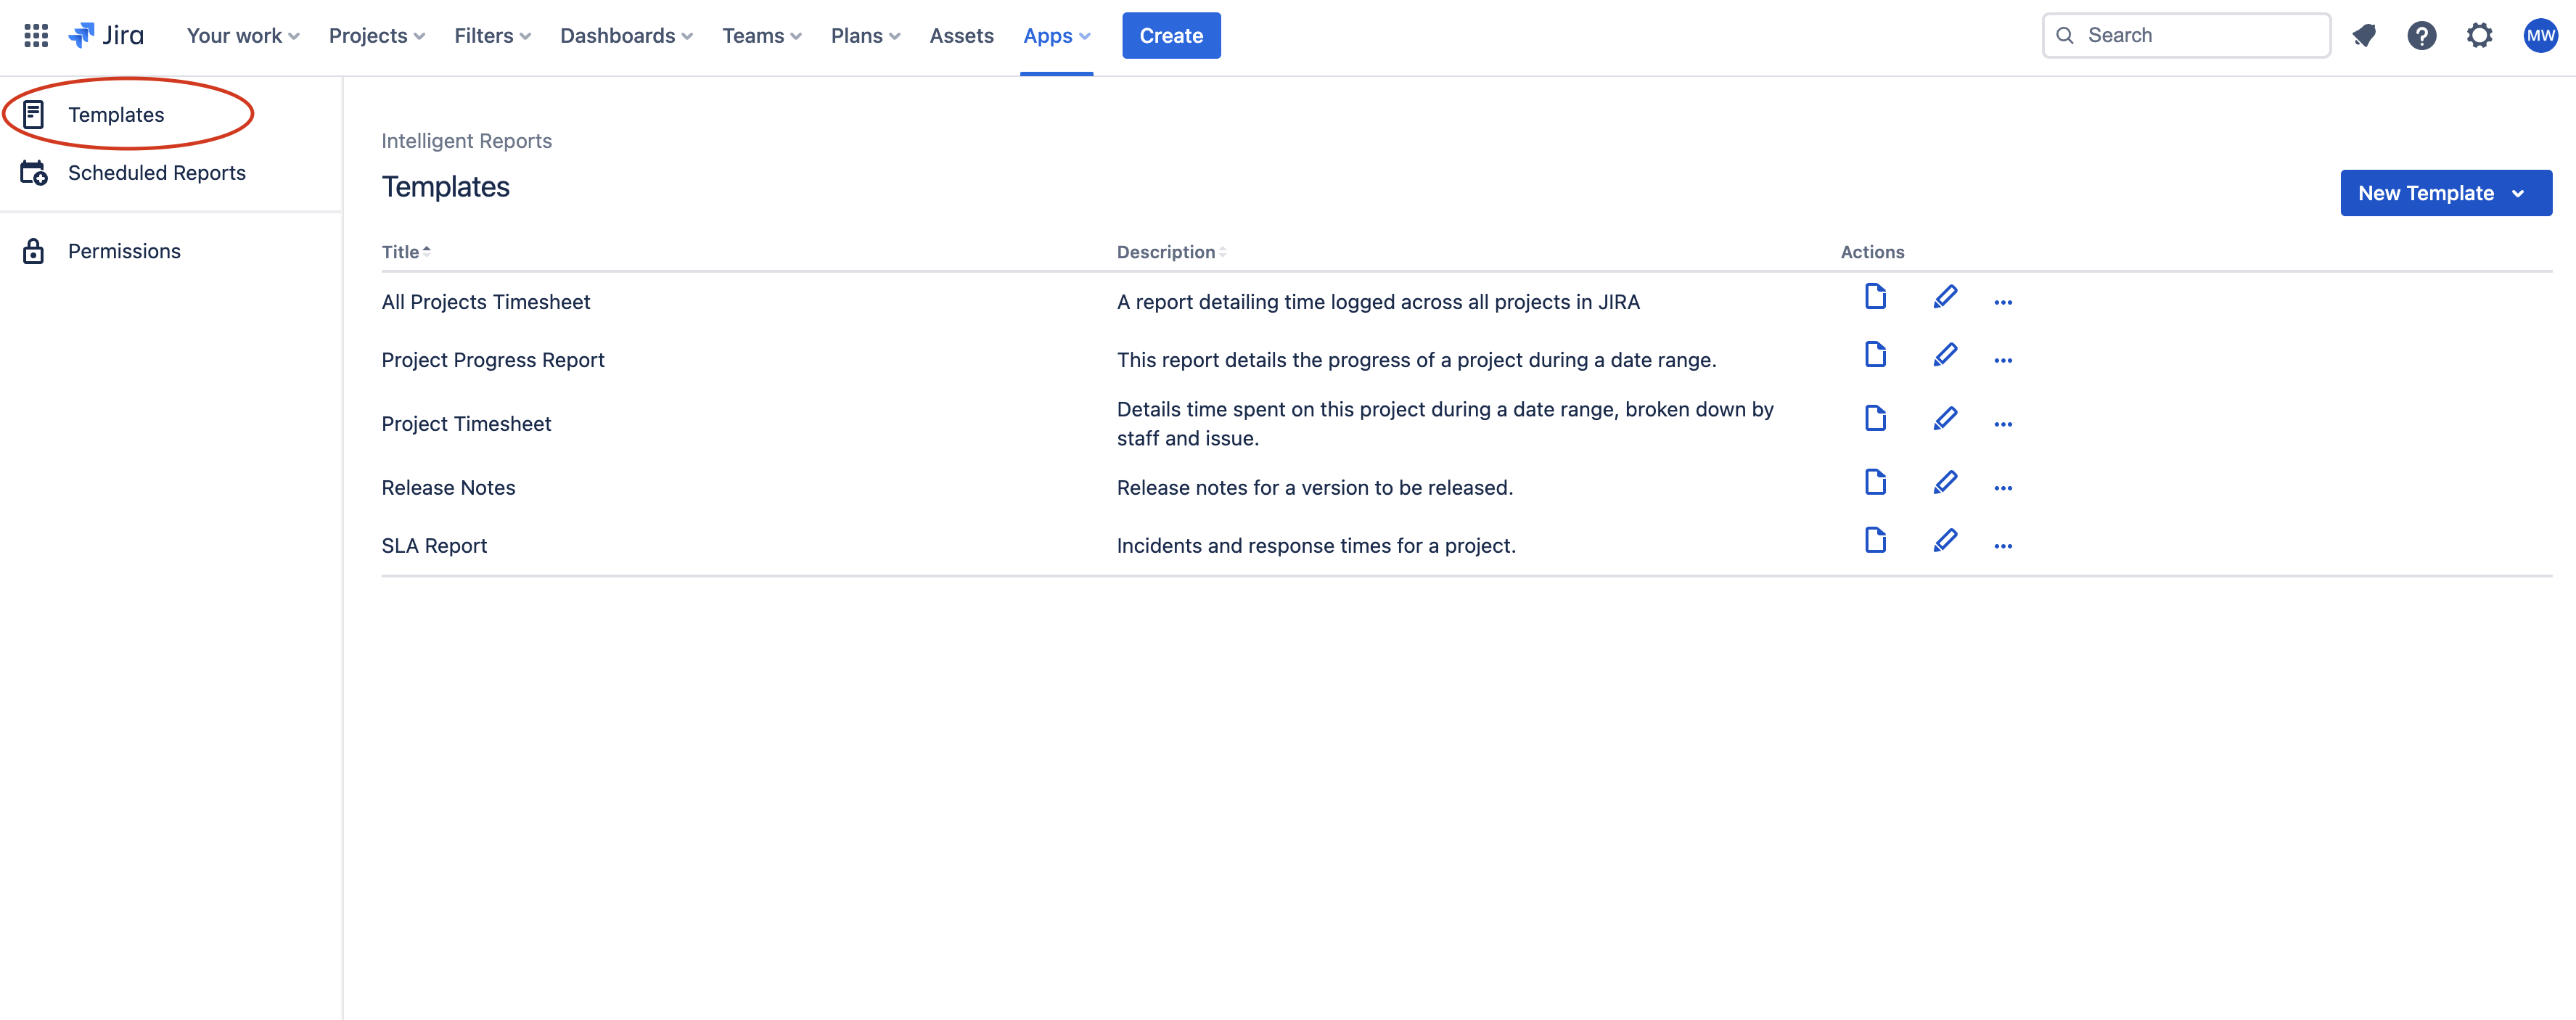This screenshot has width=2576, height=1020.
Task: Click the Apps navigation tab
Action: click(1057, 35)
